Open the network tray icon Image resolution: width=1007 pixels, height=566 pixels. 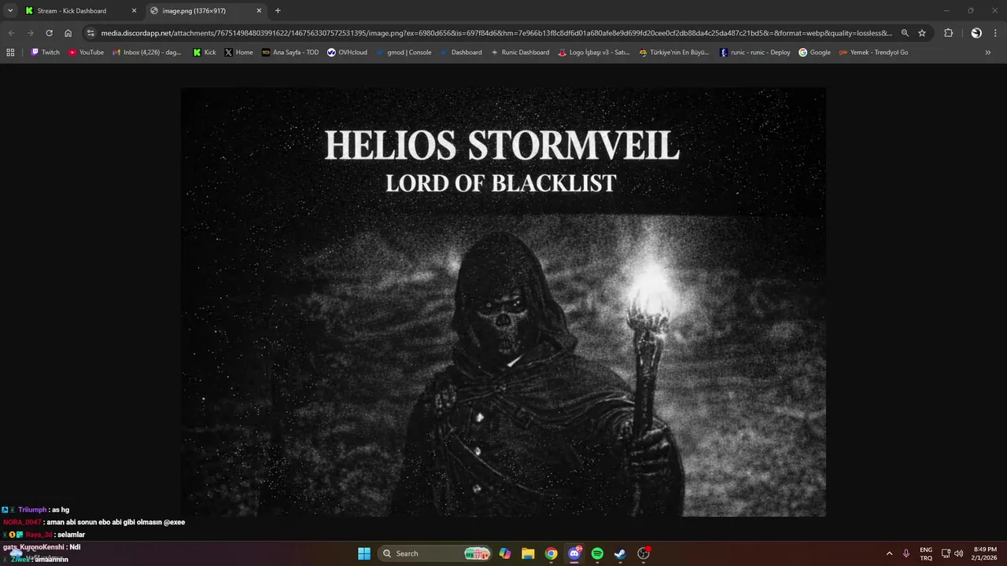click(946, 553)
